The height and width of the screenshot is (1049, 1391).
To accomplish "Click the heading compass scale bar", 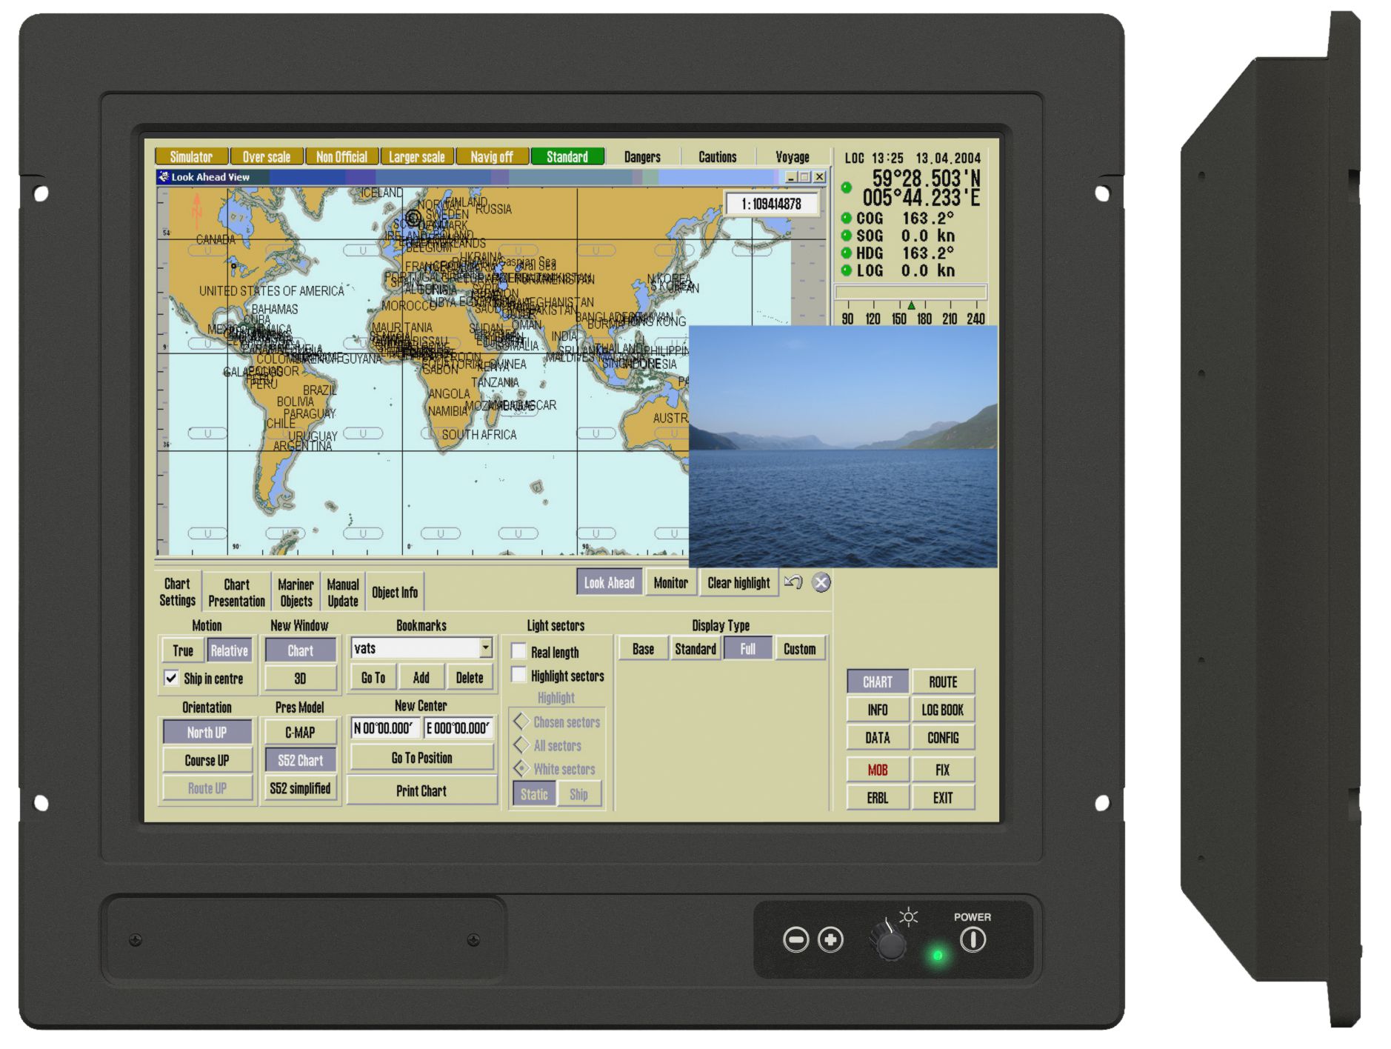I will click(911, 312).
